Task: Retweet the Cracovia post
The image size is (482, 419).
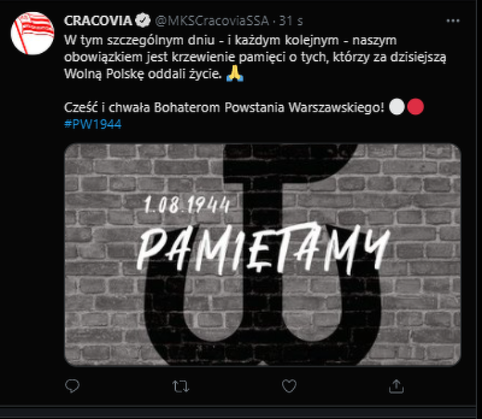Action: coord(181,386)
